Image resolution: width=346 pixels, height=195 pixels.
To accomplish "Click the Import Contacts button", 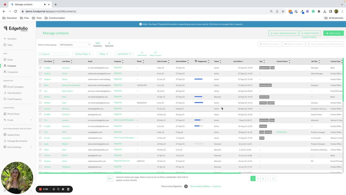I will click(310, 33).
